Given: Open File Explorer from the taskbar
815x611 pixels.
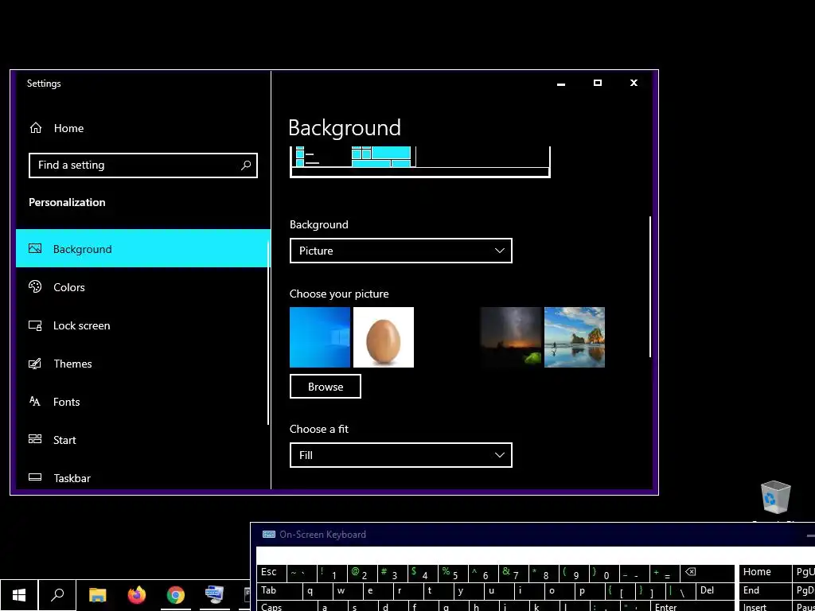Looking at the screenshot, I should click(97, 595).
